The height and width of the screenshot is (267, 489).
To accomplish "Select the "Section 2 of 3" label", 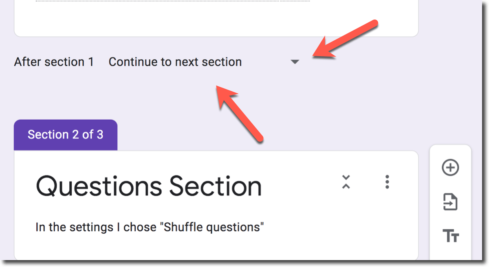I will tap(66, 135).
